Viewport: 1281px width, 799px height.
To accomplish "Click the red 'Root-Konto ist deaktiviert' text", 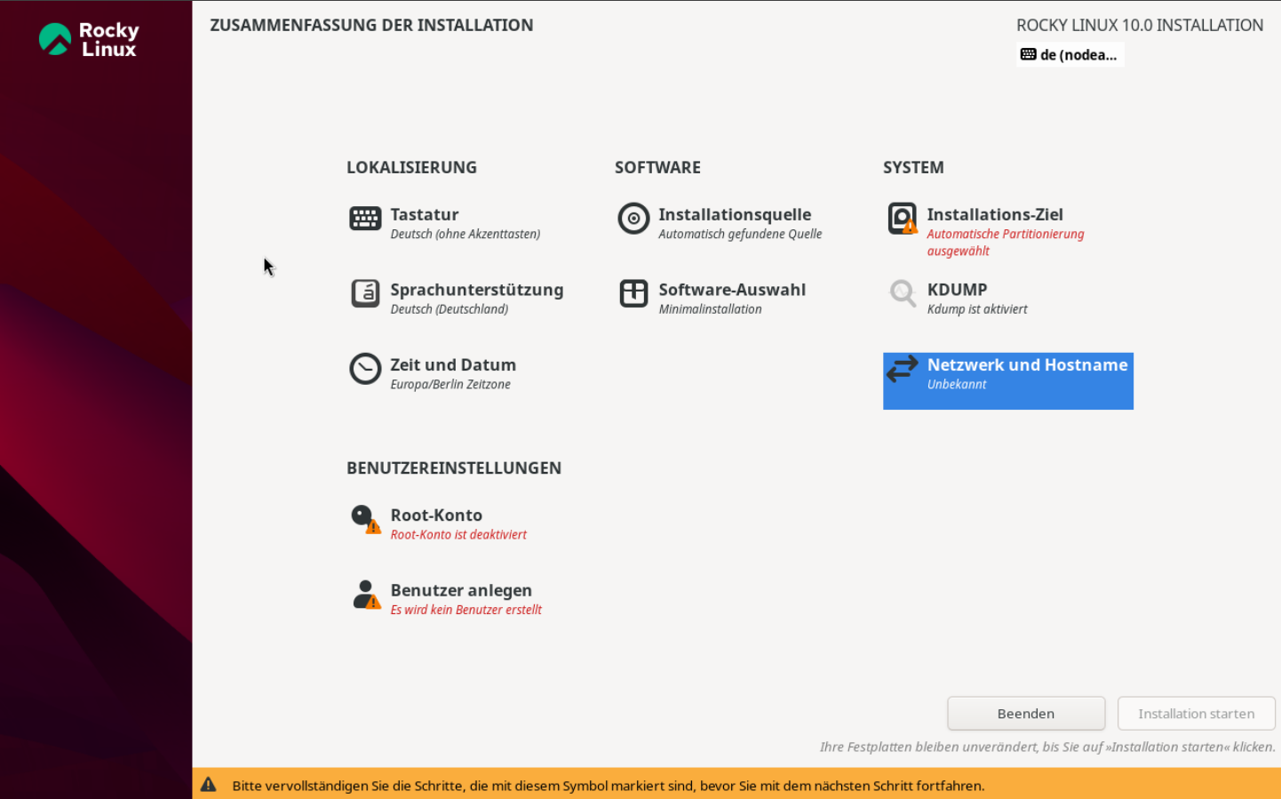I will click(x=458, y=534).
